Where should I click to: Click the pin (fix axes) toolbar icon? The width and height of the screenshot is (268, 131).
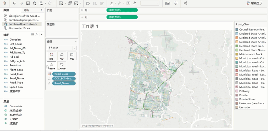(x=135, y=3)
